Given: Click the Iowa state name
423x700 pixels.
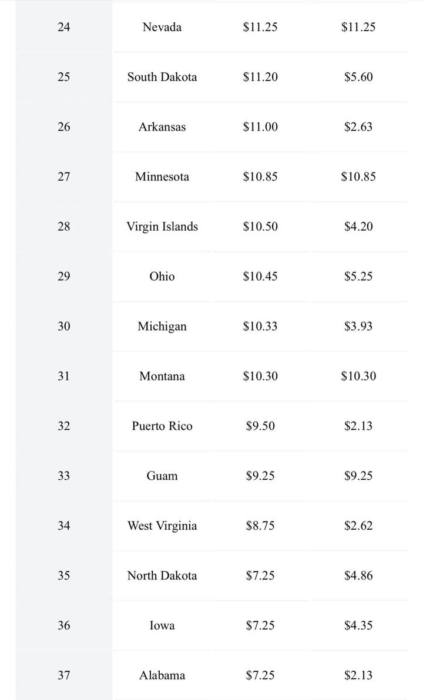Looking at the screenshot, I should pyautogui.click(x=162, y=626).
